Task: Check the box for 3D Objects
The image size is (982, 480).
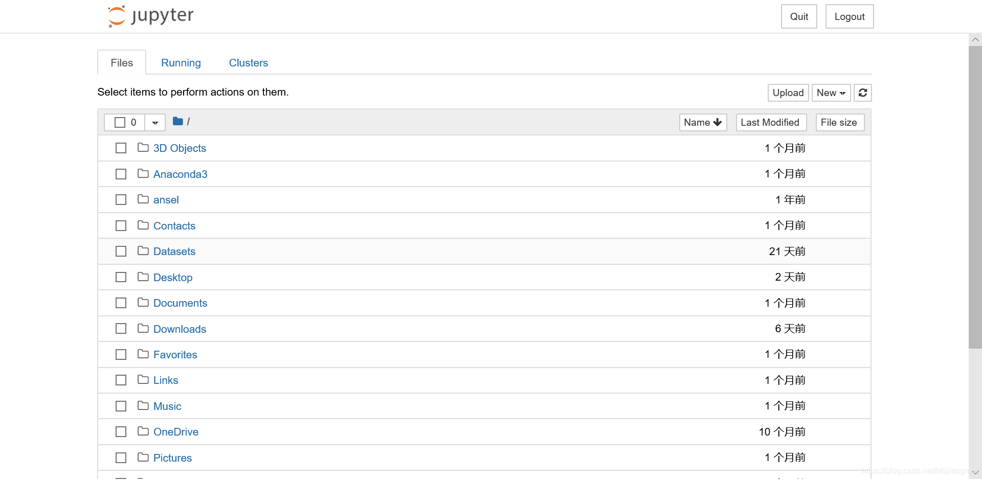Action: 121,148
